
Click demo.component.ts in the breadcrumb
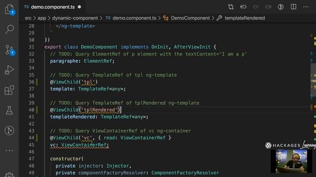point(134,18)
